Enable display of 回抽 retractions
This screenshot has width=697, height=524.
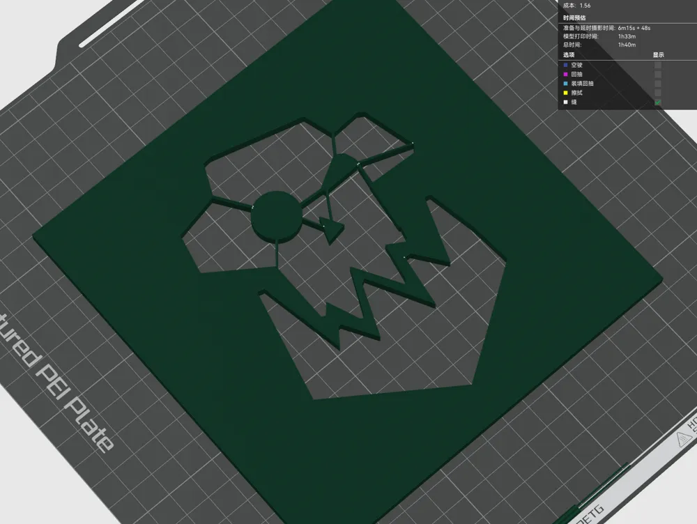coord(658,75)
